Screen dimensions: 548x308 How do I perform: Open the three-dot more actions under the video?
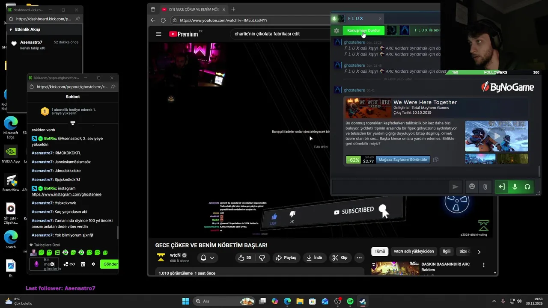(359, 258)
